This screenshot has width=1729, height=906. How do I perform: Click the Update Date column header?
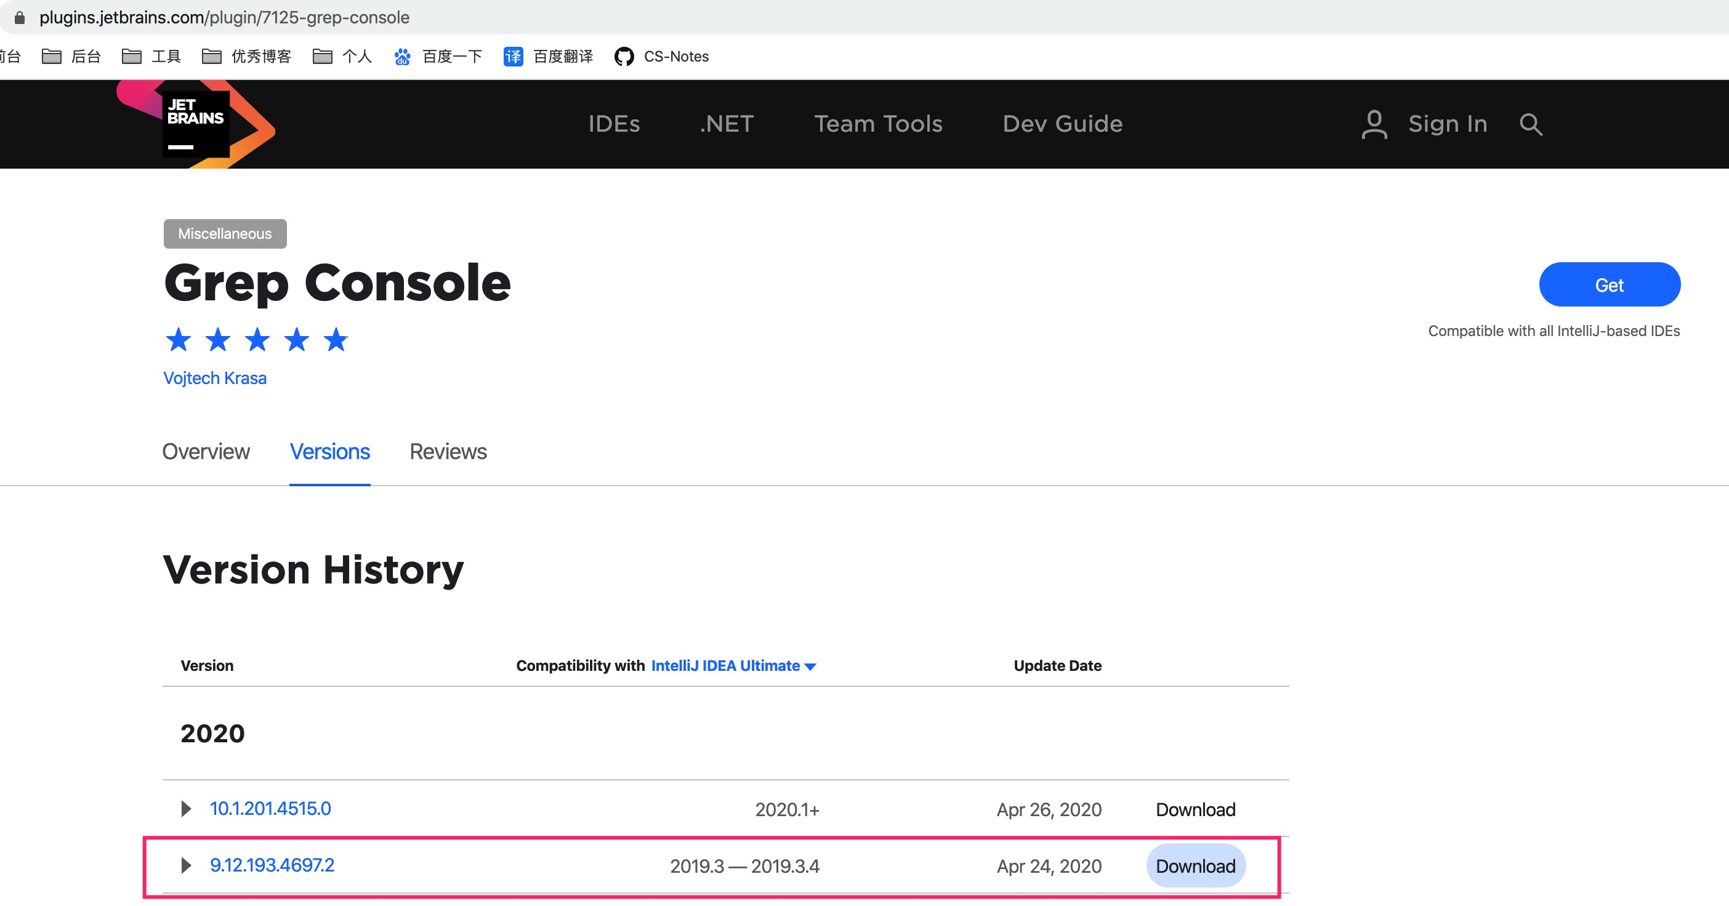tap(1058, 666)
